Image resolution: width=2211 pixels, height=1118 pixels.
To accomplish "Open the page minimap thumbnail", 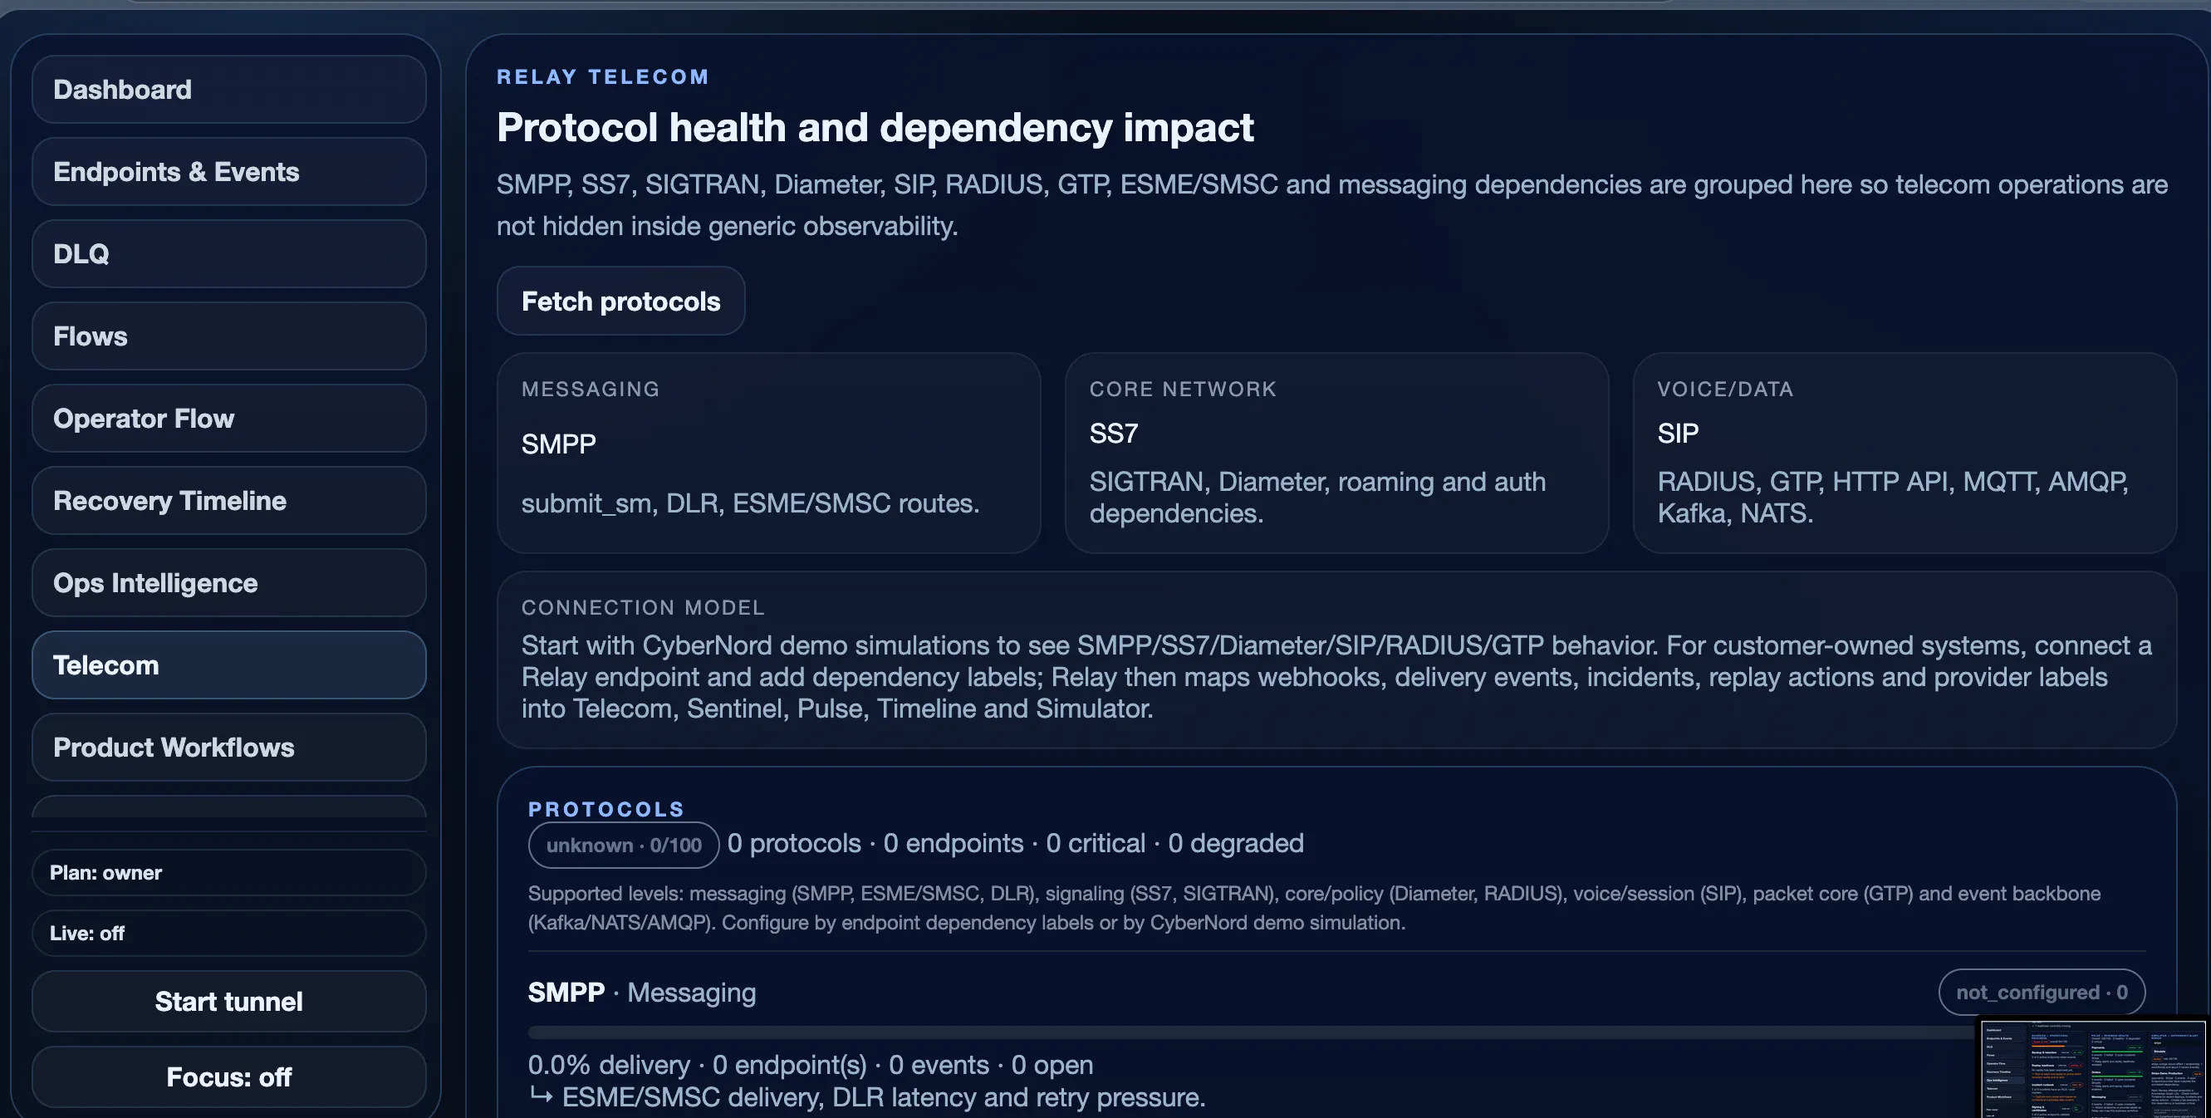I will 2093,1067.
